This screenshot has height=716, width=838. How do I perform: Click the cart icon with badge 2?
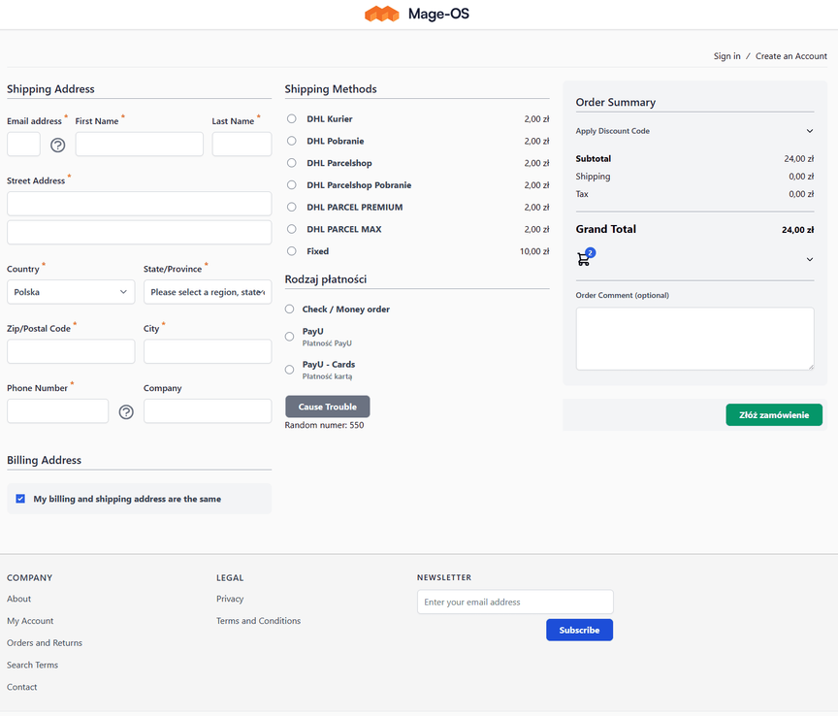(586, 257)
